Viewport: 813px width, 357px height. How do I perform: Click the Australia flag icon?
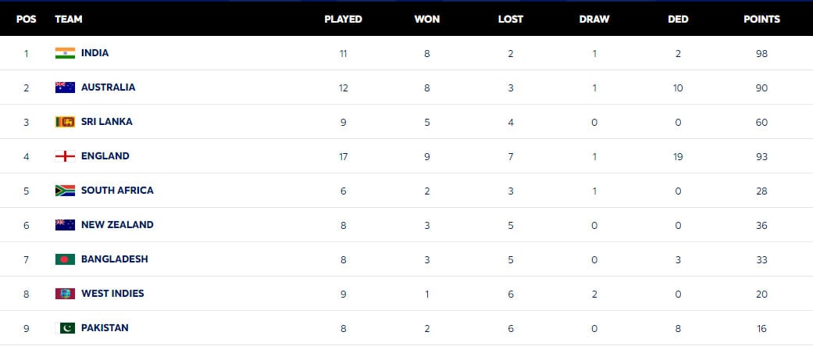(65, 87)
